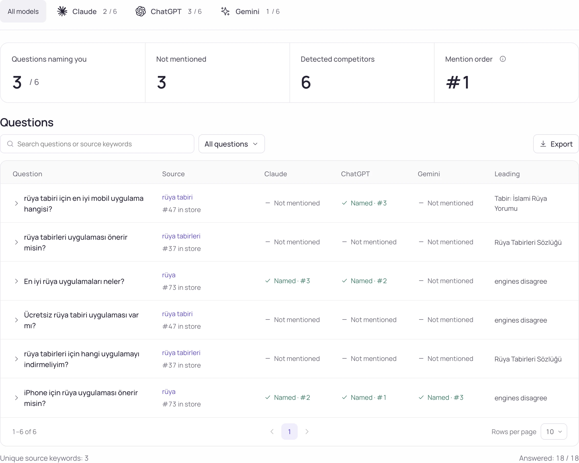Switch to the Claude model tab
The image size is (579, 463).
click(87, 11)
